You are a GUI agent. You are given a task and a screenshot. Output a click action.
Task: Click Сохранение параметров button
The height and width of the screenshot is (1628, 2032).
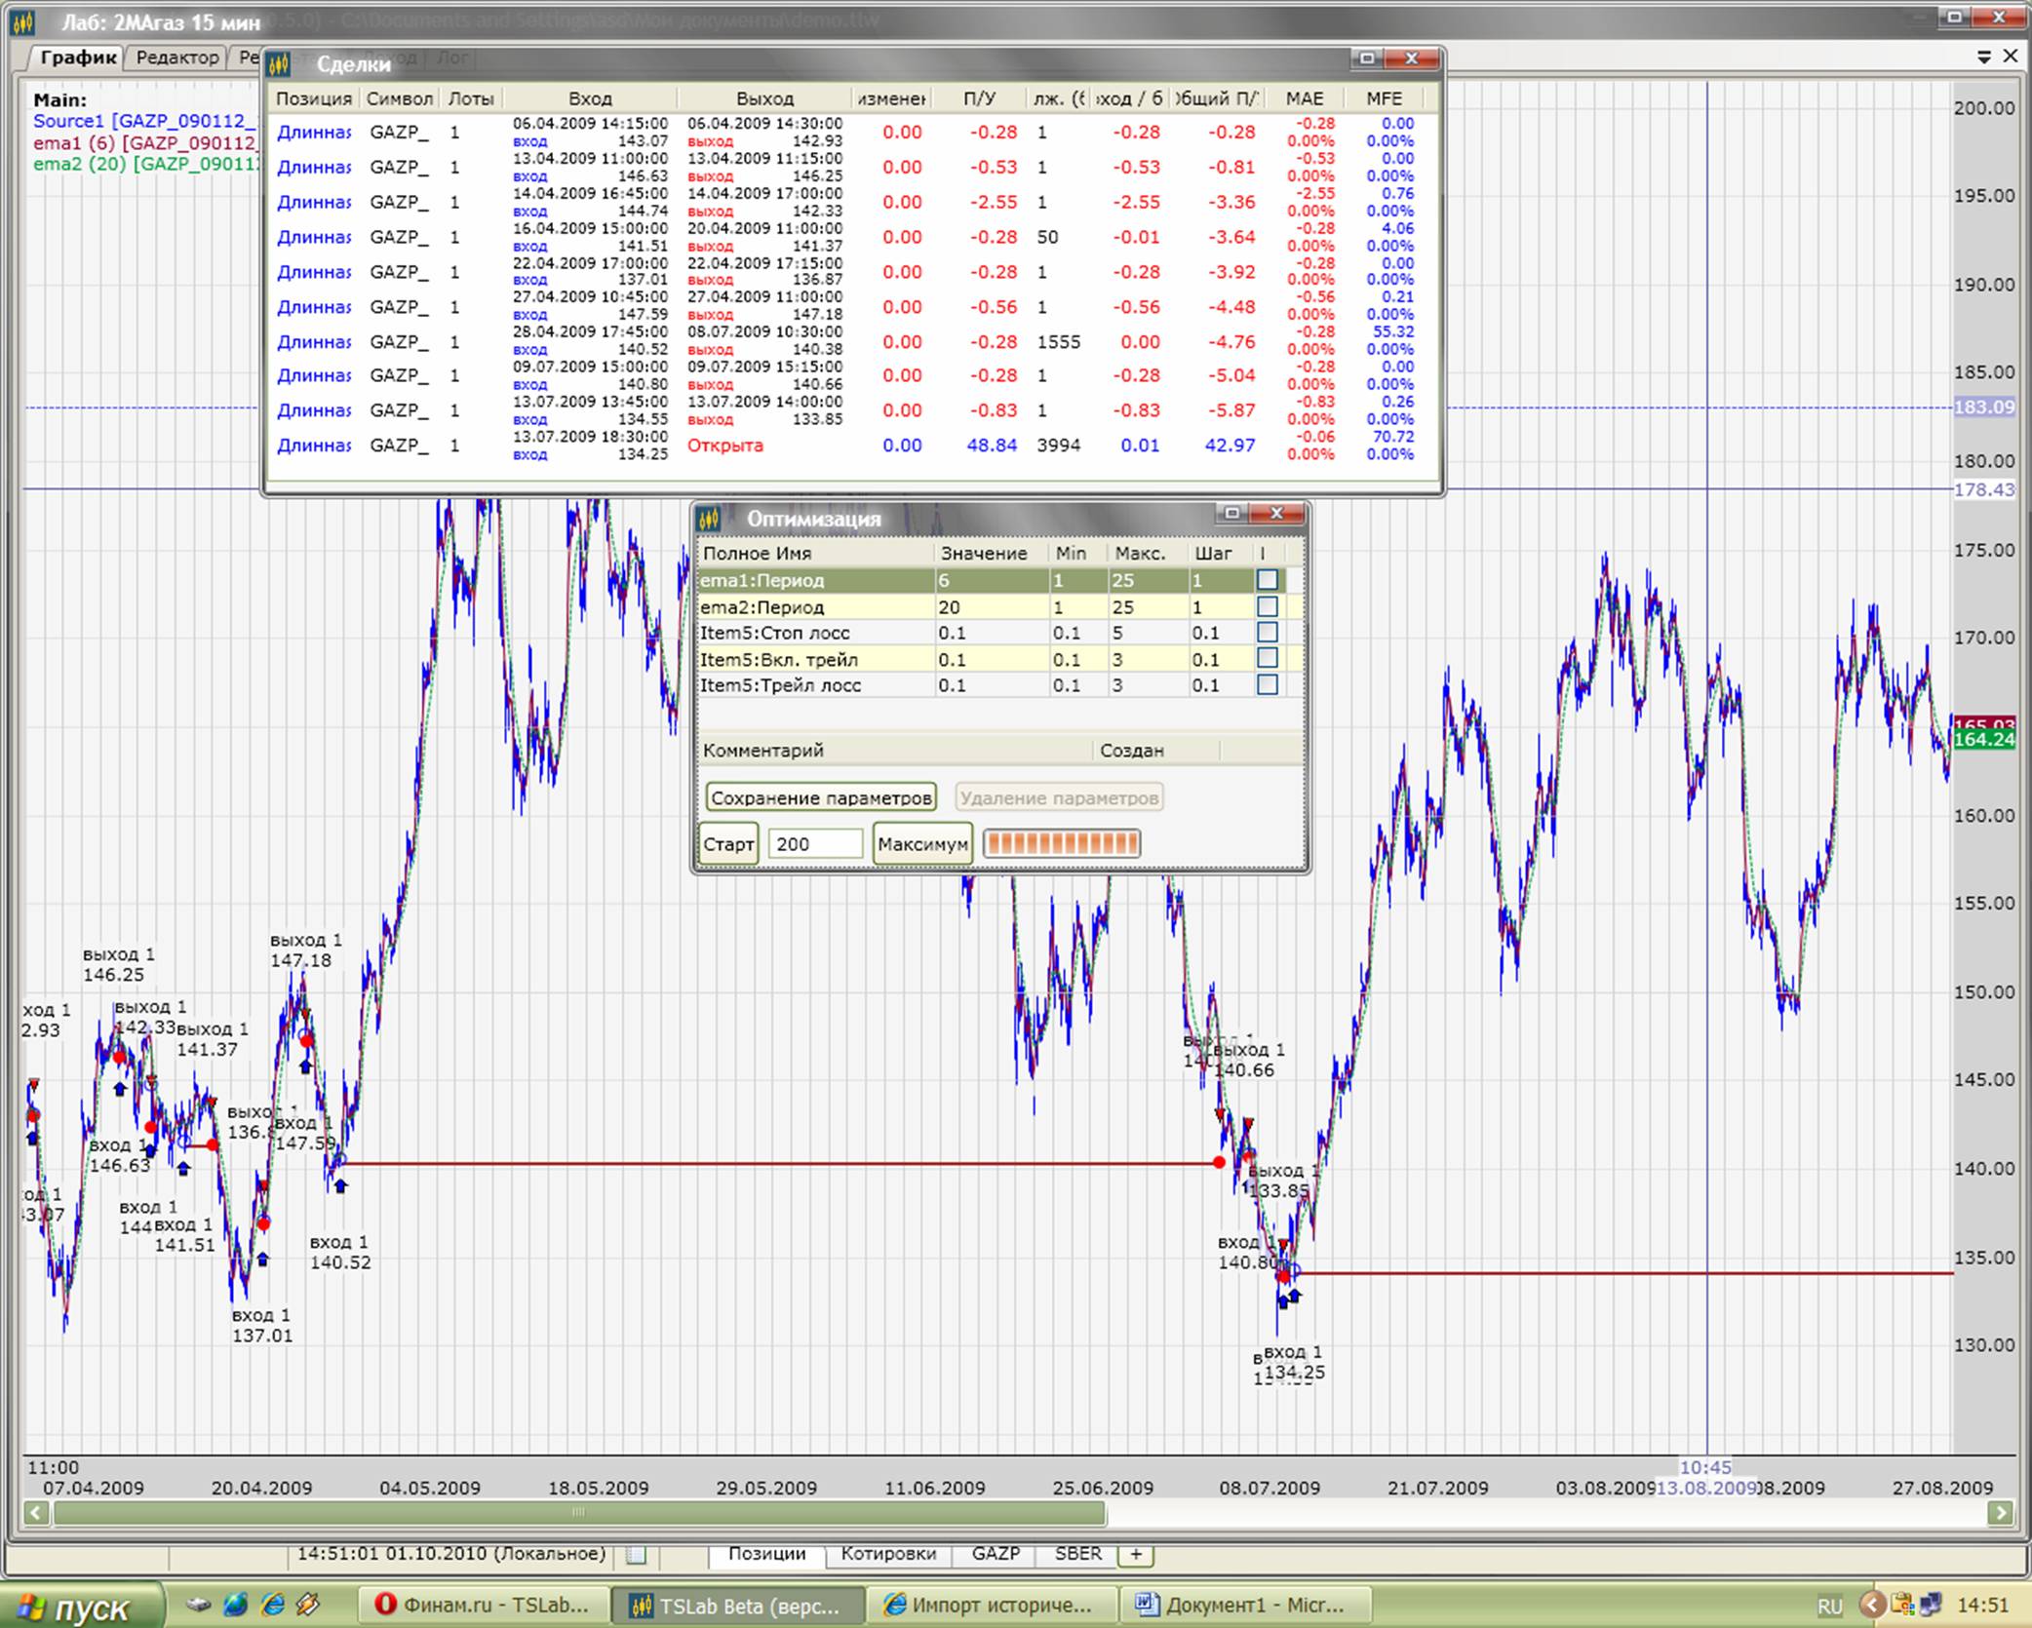pyautogui.click(x=820, y=797)
